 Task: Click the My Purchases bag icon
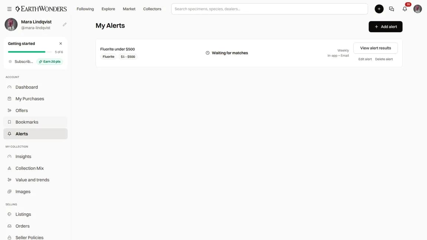pos(10,99)
